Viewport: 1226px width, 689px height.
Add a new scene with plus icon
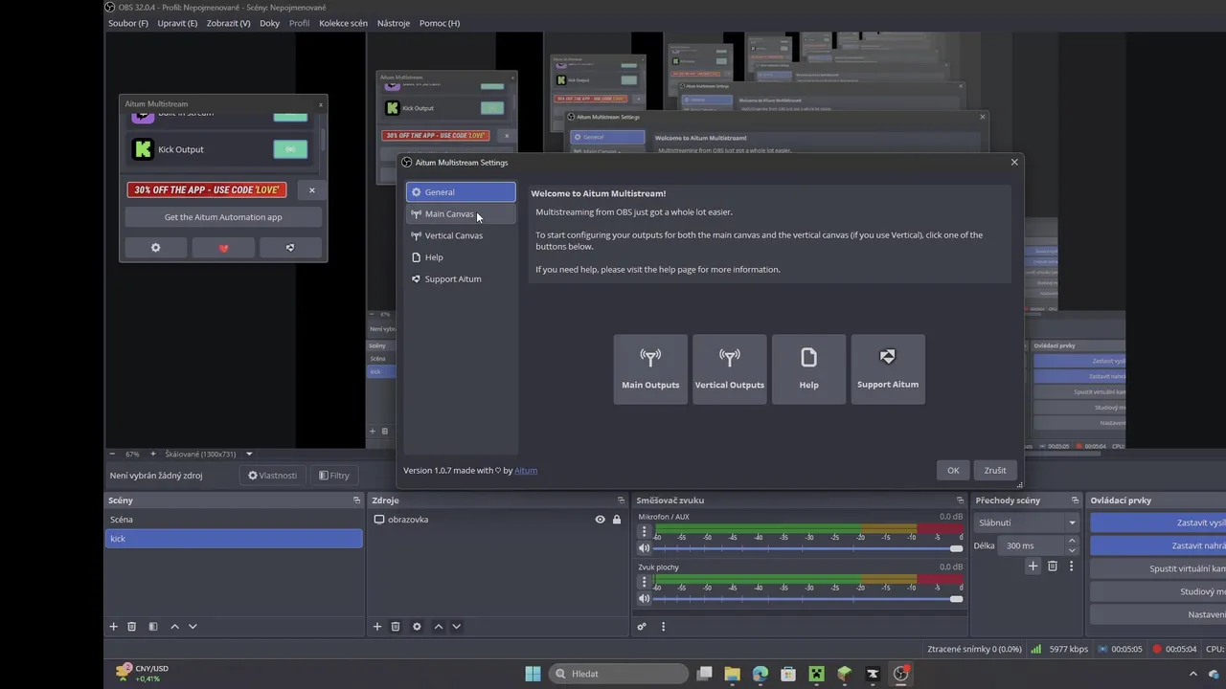pyautogui.click(x=113, y=627)
